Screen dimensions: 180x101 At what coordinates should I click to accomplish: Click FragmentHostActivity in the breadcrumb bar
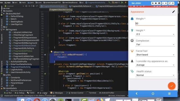[95, 3]
